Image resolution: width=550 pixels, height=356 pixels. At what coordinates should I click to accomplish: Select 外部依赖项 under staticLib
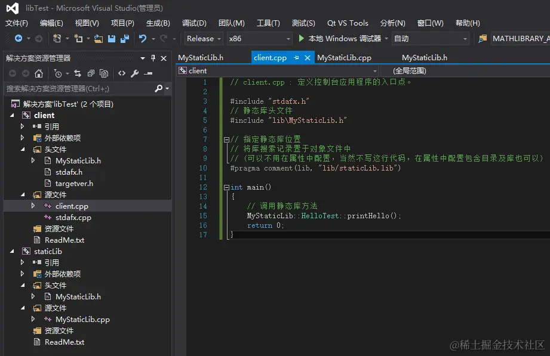click(x=63, y=274)
